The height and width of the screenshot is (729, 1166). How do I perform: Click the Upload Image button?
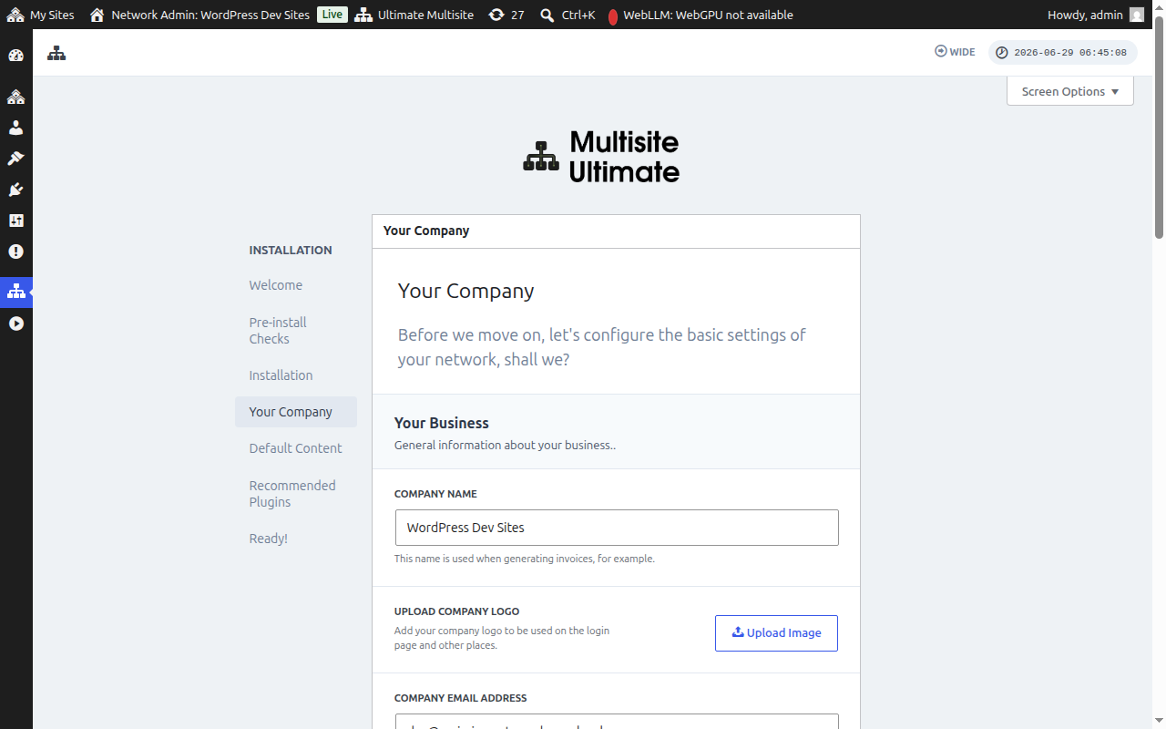pos(776,633)
